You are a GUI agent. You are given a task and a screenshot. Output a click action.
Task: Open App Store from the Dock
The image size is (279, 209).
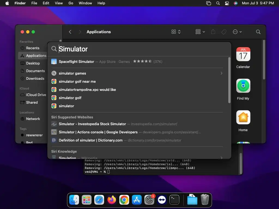137,200
